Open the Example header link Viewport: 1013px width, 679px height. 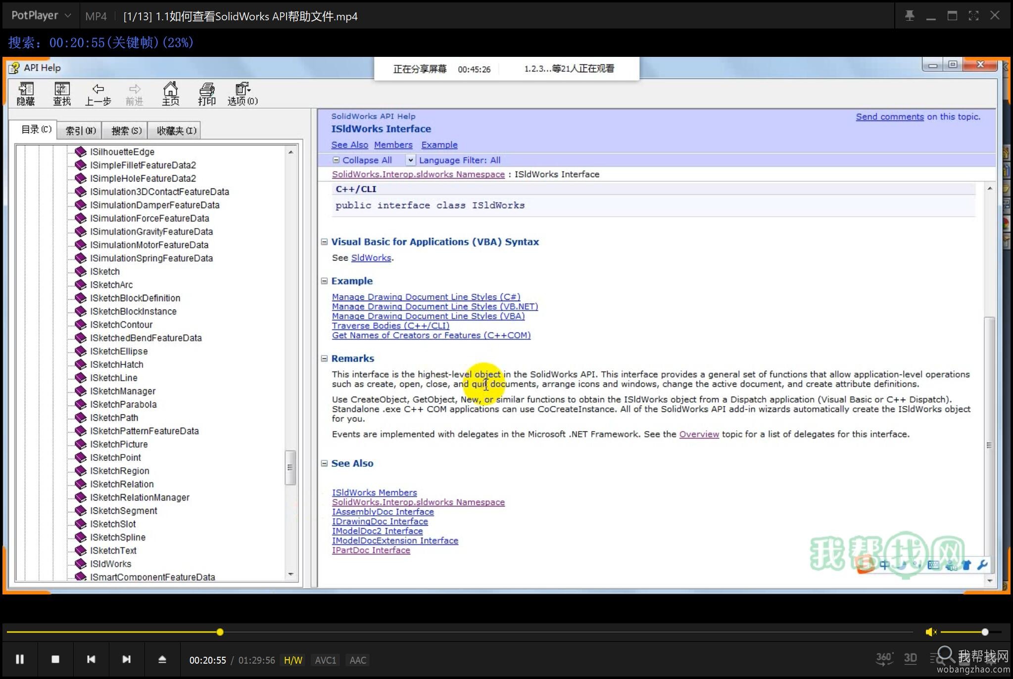[439, 145]
